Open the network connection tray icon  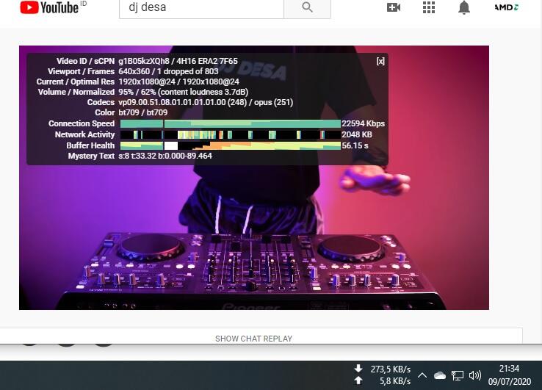458,375
